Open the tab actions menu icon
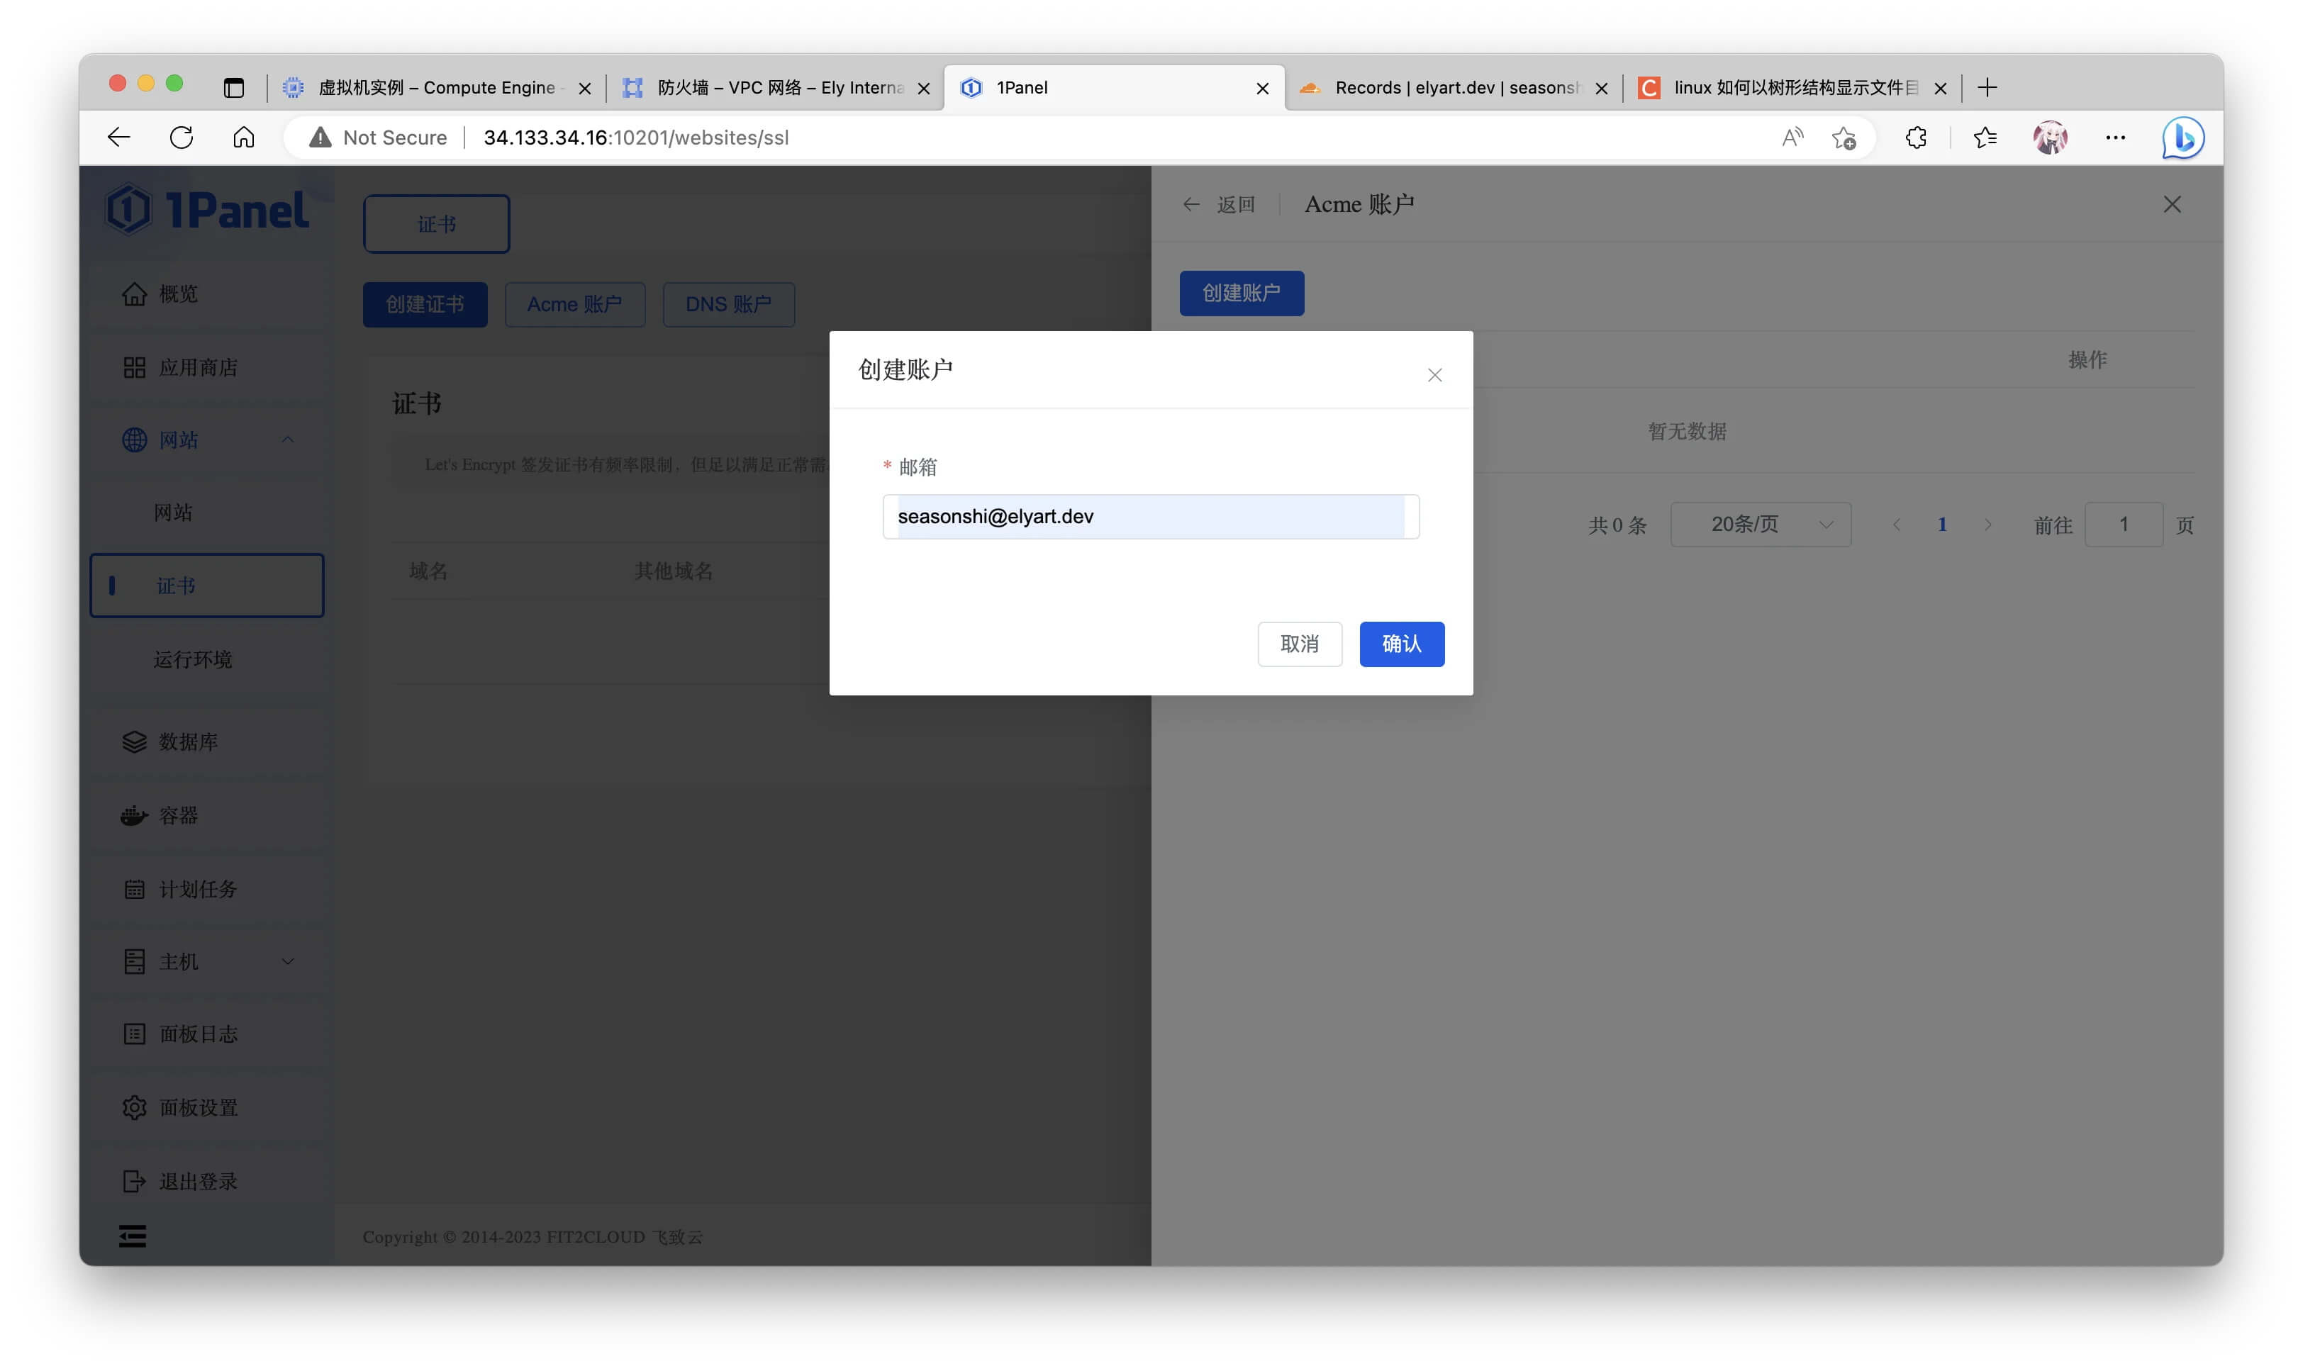This screenshot has height=1371, width=2303. (x=234, y=88)
